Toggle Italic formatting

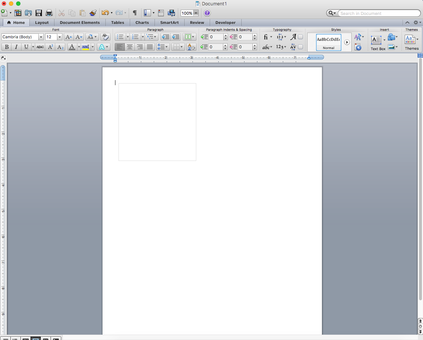16,47
